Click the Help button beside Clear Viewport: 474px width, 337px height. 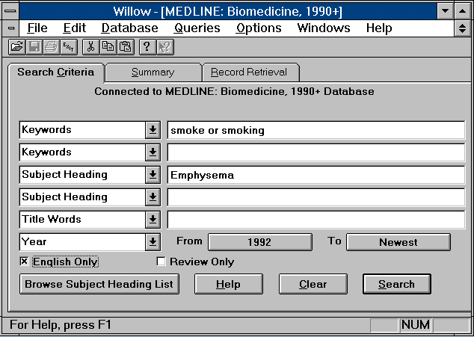click(x=229, y=284)
